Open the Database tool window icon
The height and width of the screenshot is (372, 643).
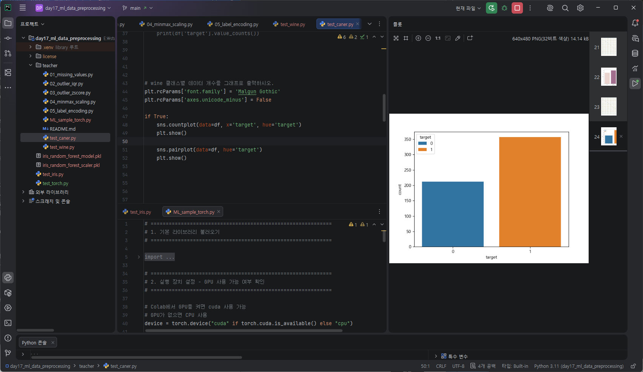tap(635, 53)
